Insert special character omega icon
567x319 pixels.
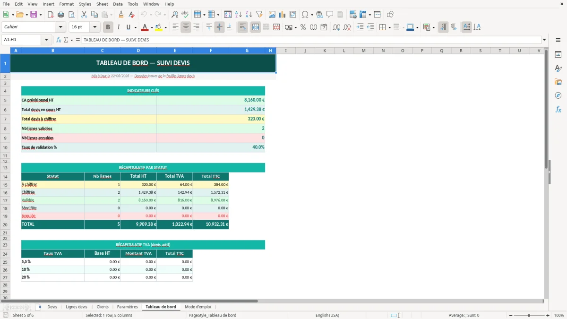tap(305, 15)
